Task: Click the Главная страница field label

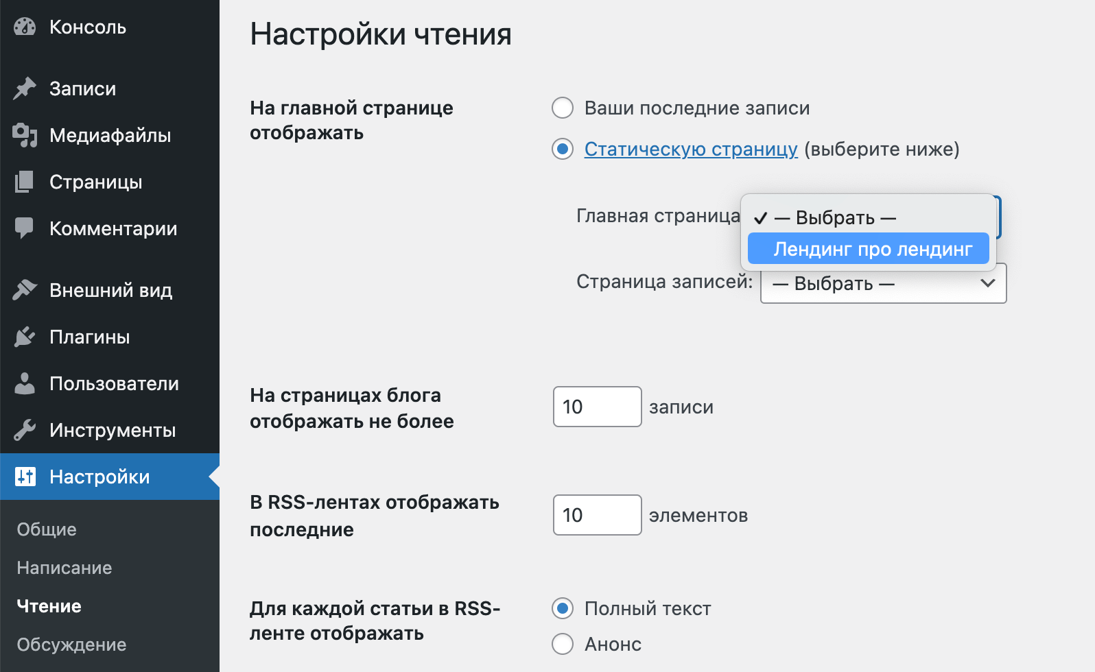Action: pos(658,215)
